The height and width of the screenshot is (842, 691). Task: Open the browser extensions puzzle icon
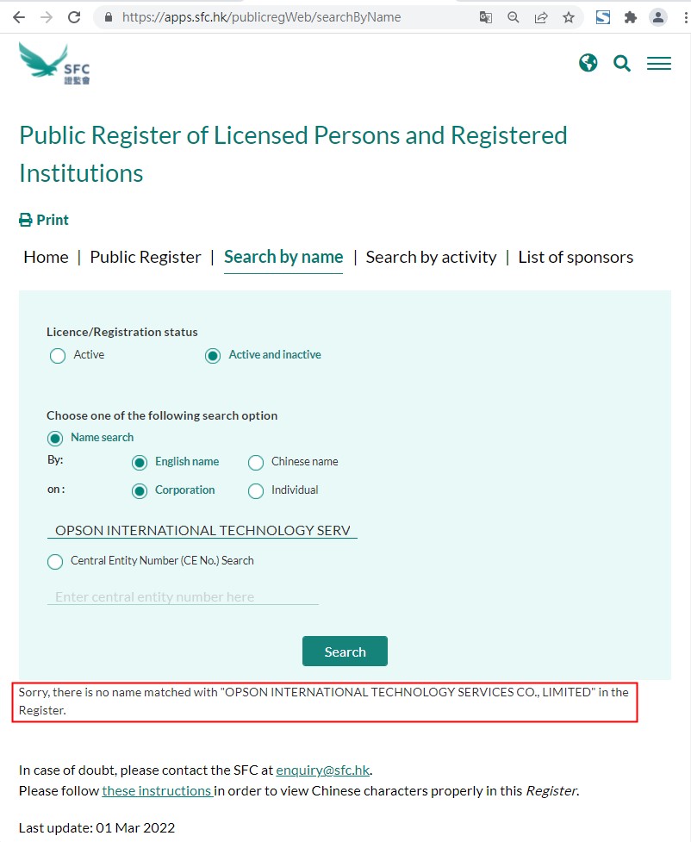[x=631, y=16]
